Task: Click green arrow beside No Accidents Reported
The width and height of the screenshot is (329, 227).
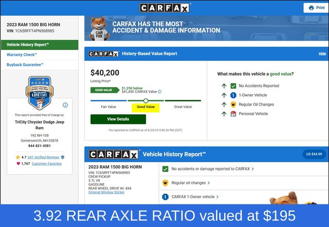Action: [224, 86]
